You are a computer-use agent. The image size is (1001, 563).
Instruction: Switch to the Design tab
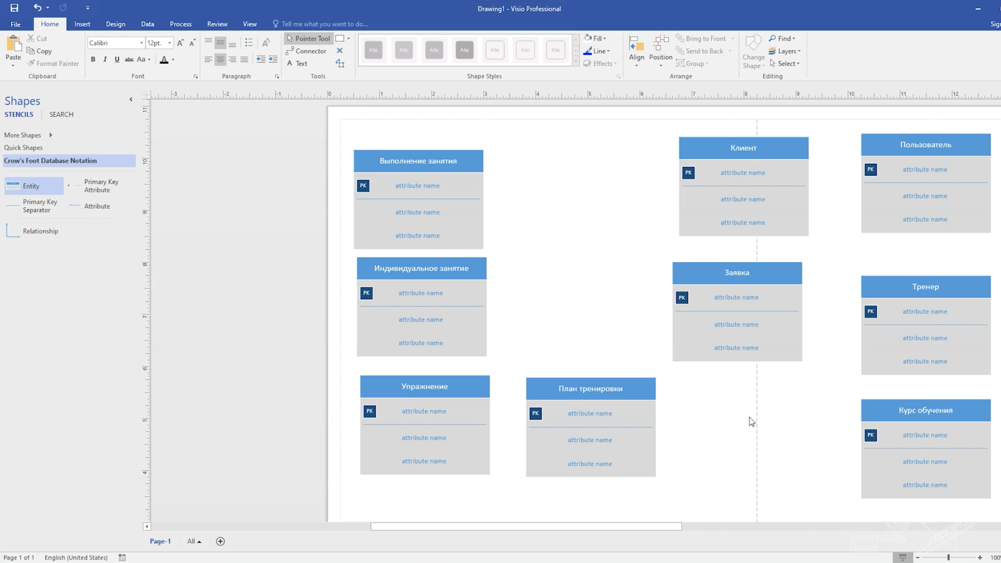point(116,24)
